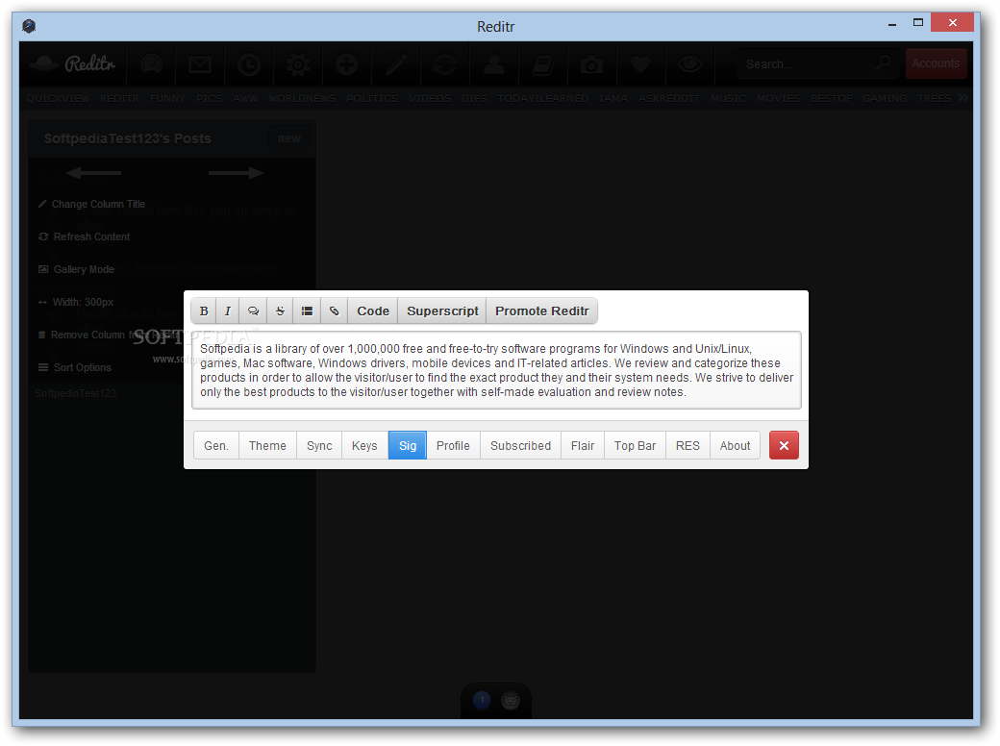Open the Top Bar tab
This screenshot has width=1000, height=746.
pyautogui.click(x=635, y=446)
